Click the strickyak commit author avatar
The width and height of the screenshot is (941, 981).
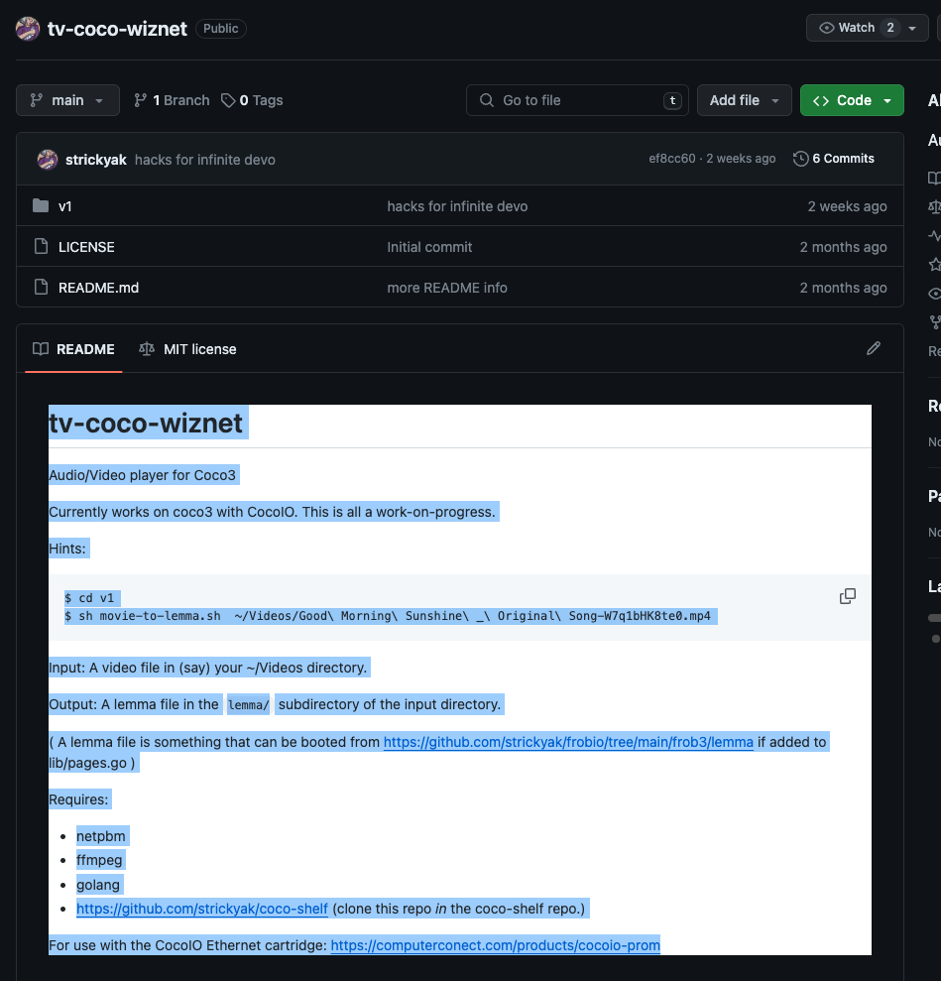[48, 160]
